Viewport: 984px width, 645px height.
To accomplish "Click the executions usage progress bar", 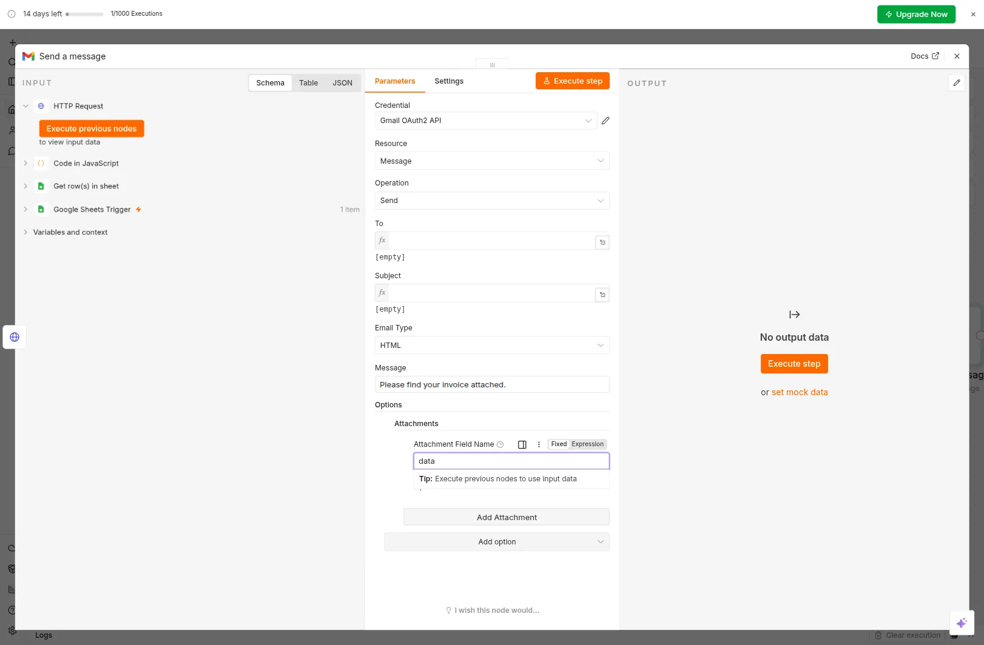I will 84,14.
